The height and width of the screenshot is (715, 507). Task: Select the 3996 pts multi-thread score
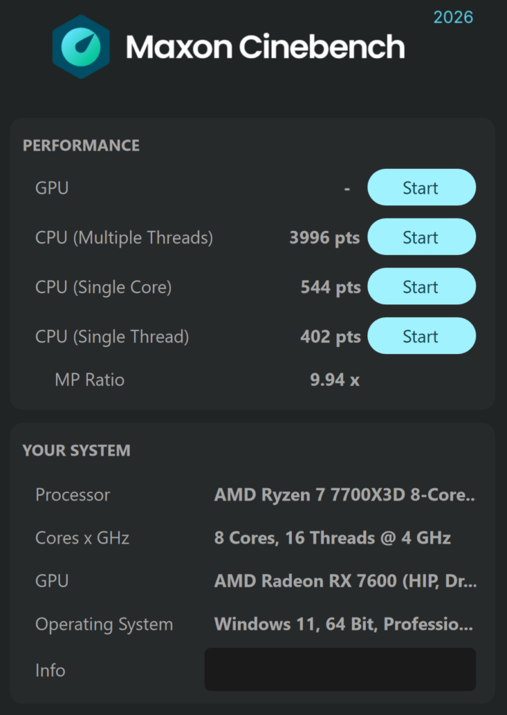325,237
